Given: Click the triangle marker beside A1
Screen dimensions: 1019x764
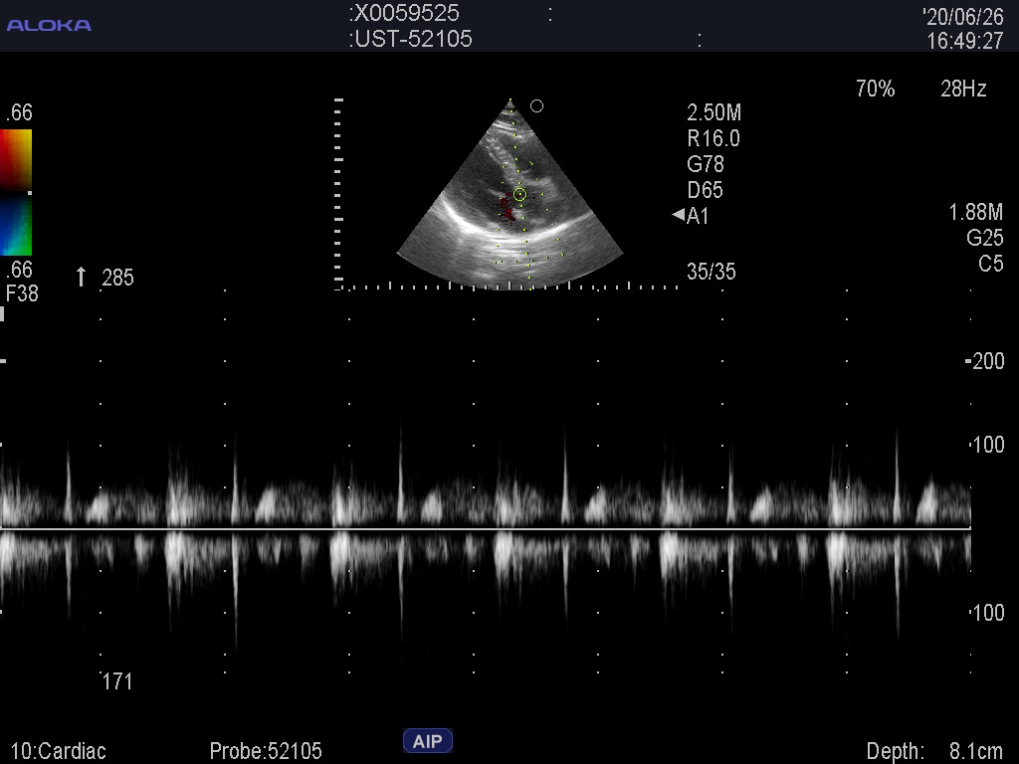Looking at the screenshot, I should [678, 215].
